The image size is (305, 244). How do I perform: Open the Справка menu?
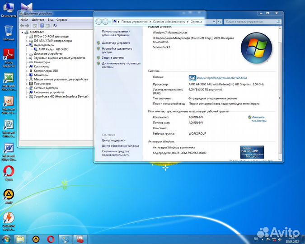click(x=62, y=19)
